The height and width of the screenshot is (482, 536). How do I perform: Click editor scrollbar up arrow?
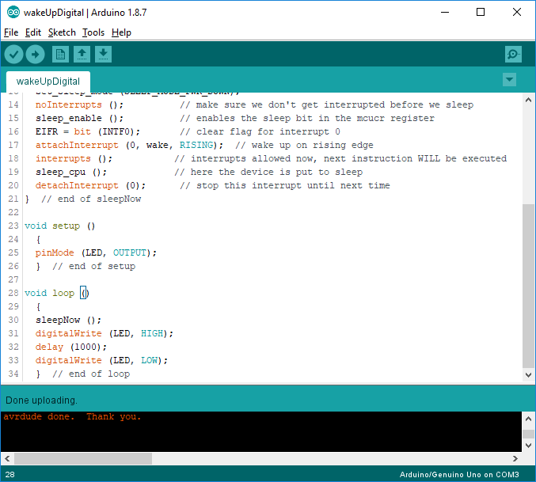529,100
